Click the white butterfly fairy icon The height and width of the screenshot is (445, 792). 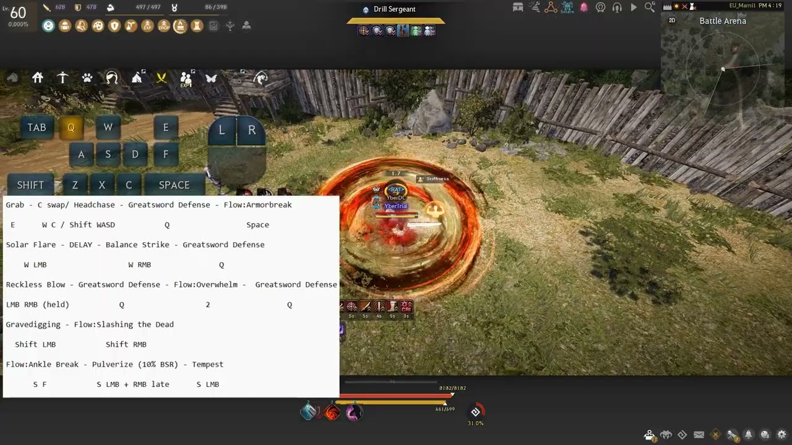point(211,78)
